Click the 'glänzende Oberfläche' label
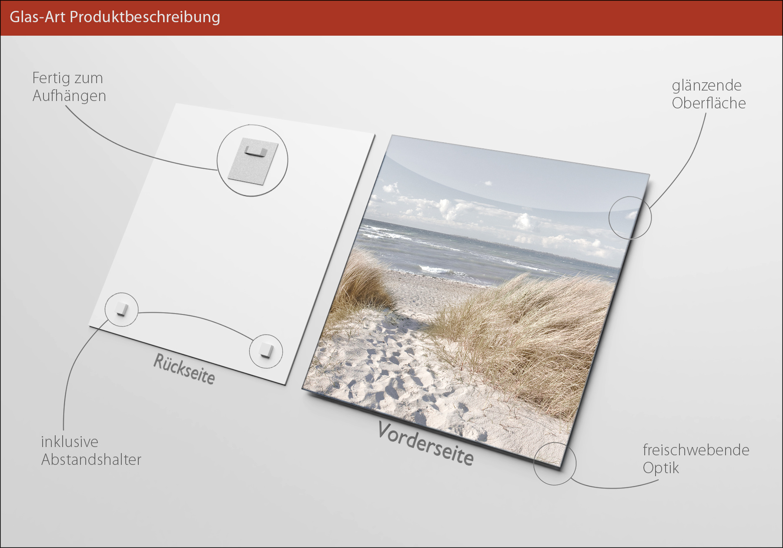Screen dimensions: 783x548 (x=709, y=94)
